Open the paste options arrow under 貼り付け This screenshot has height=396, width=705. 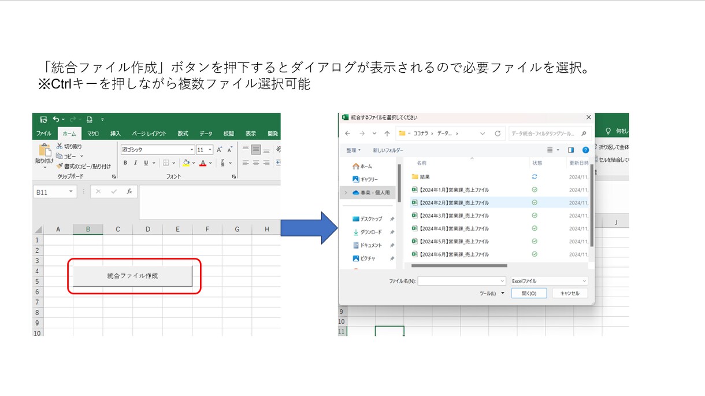tap(44, 168)
